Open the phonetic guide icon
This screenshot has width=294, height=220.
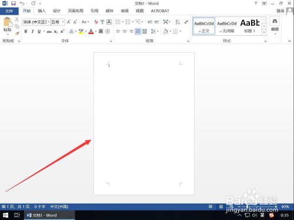102,22
